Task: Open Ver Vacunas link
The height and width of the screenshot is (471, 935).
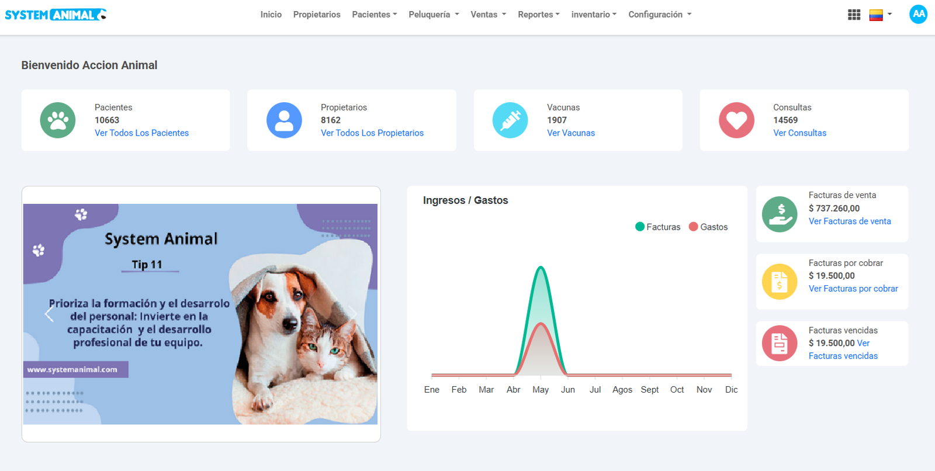Action: tap(571, 133)
